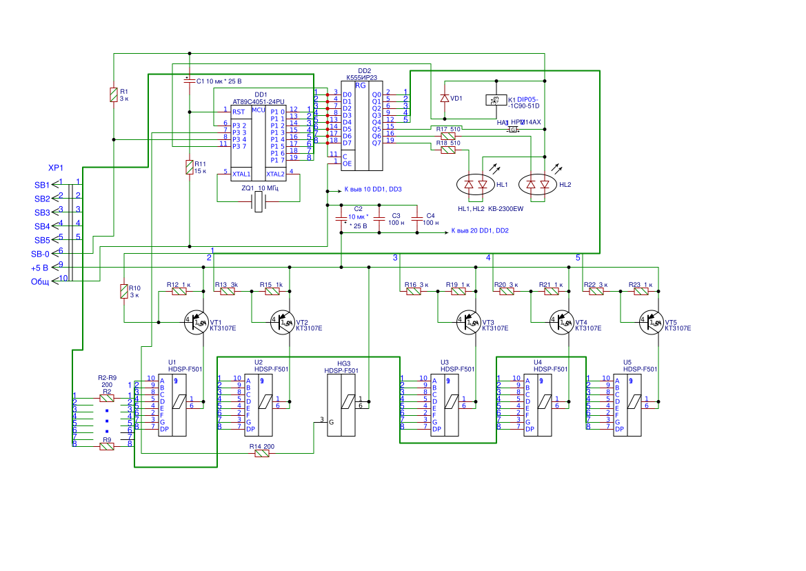Select resistor R14 symbol

262,453
